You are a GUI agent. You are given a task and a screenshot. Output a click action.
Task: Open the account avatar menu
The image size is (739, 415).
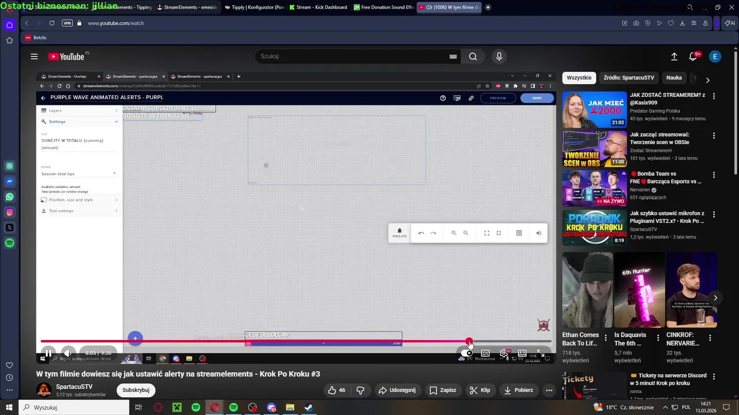tap(715, 56)
